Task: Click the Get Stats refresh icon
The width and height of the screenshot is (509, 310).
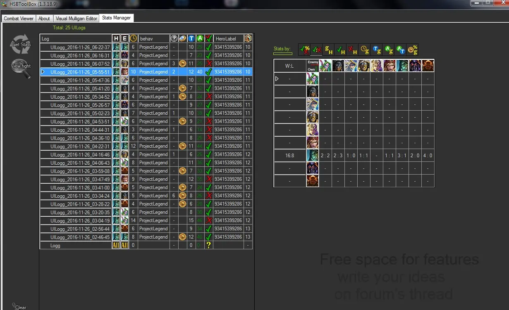Action: coord(21,44)
